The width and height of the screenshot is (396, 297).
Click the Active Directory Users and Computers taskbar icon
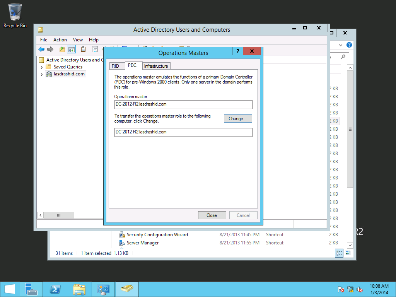127,289
